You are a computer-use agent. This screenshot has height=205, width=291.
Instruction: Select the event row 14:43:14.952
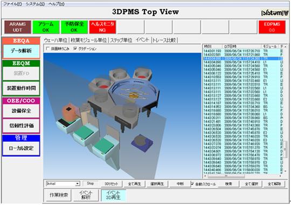pyautogui.click(x=242, y=107)
